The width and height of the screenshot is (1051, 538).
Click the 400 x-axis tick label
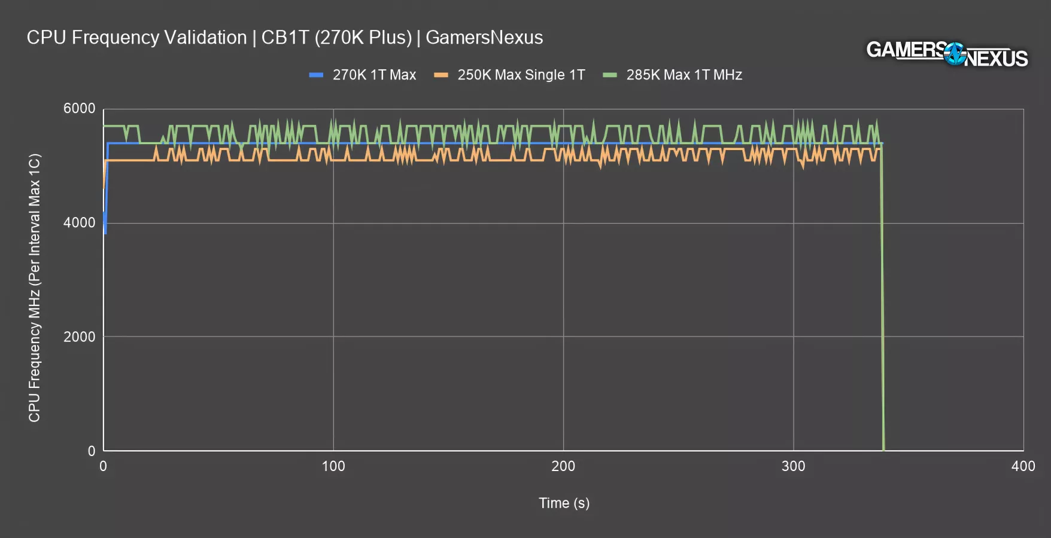[1023, 467]
